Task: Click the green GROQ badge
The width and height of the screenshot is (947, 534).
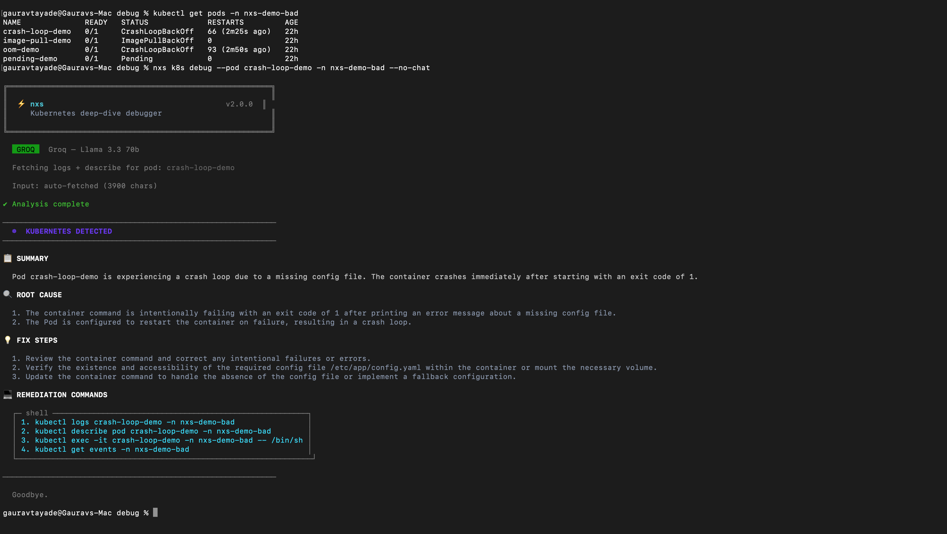Action: tap(25, 149)
